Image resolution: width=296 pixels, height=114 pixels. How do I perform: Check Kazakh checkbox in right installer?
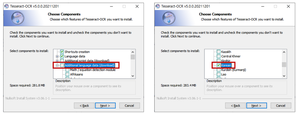[218, 52]
